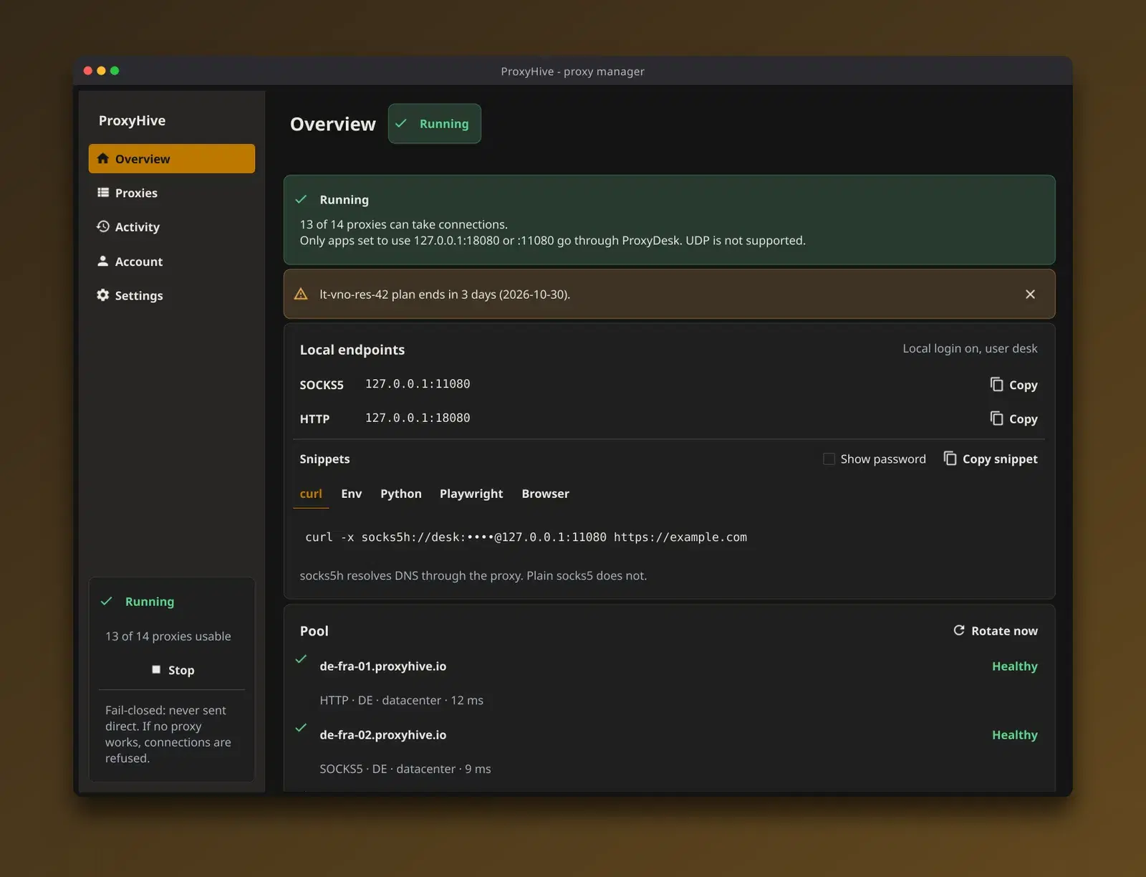The width and height of the screenshot is (1146, 877).
Task: Open the Account person icon
Action: point(103,261)
